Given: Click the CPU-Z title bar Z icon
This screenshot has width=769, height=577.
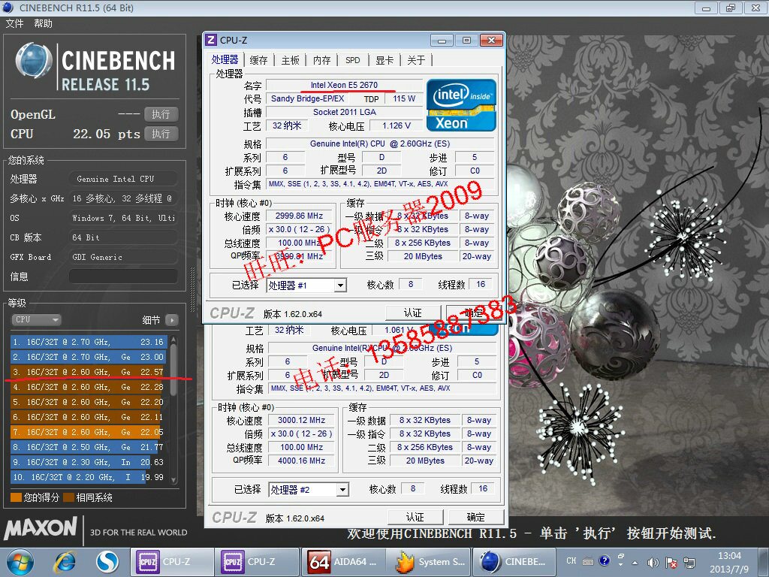Looking at the screenshot, I should point(211,40).
